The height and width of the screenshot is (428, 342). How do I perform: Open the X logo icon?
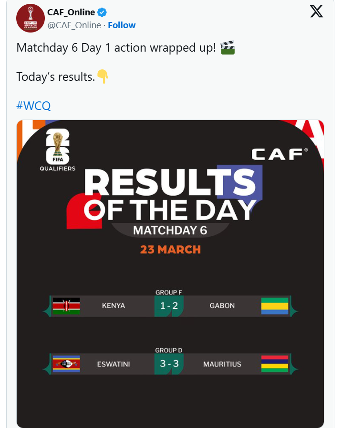click(316, 11)
